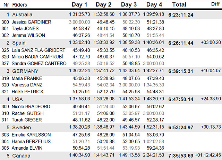Select the Sweden team row

111,128
